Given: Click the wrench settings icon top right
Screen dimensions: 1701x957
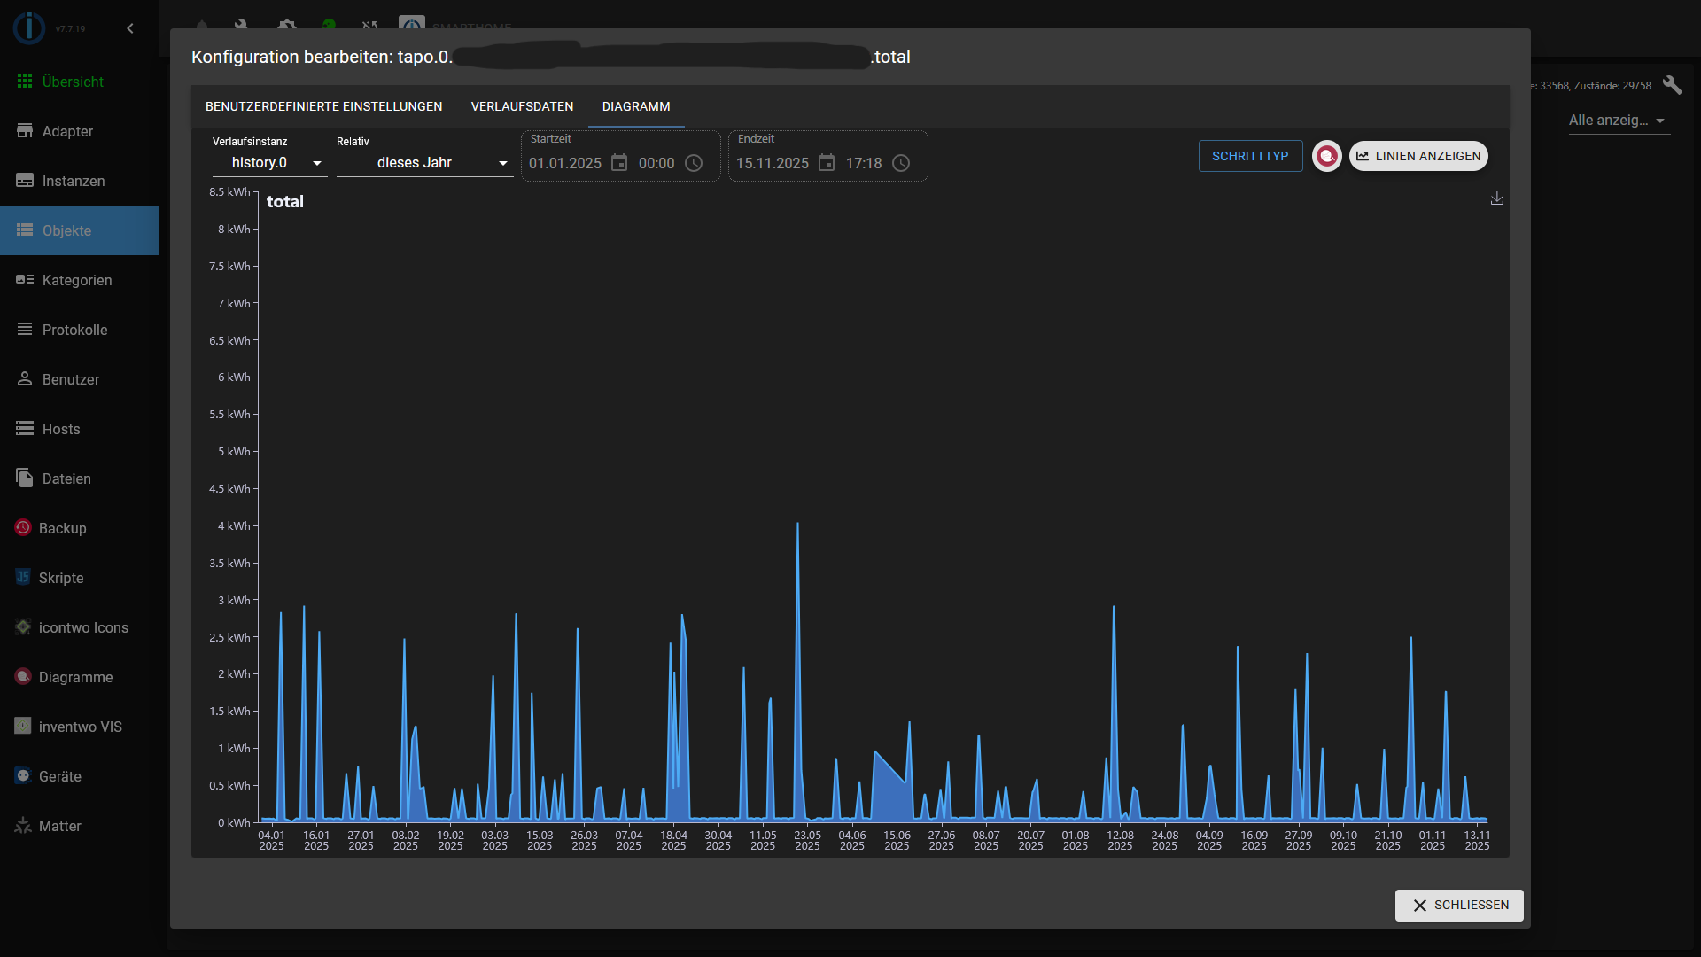Looking at the screenshot, I should (x=1674, y=85).
